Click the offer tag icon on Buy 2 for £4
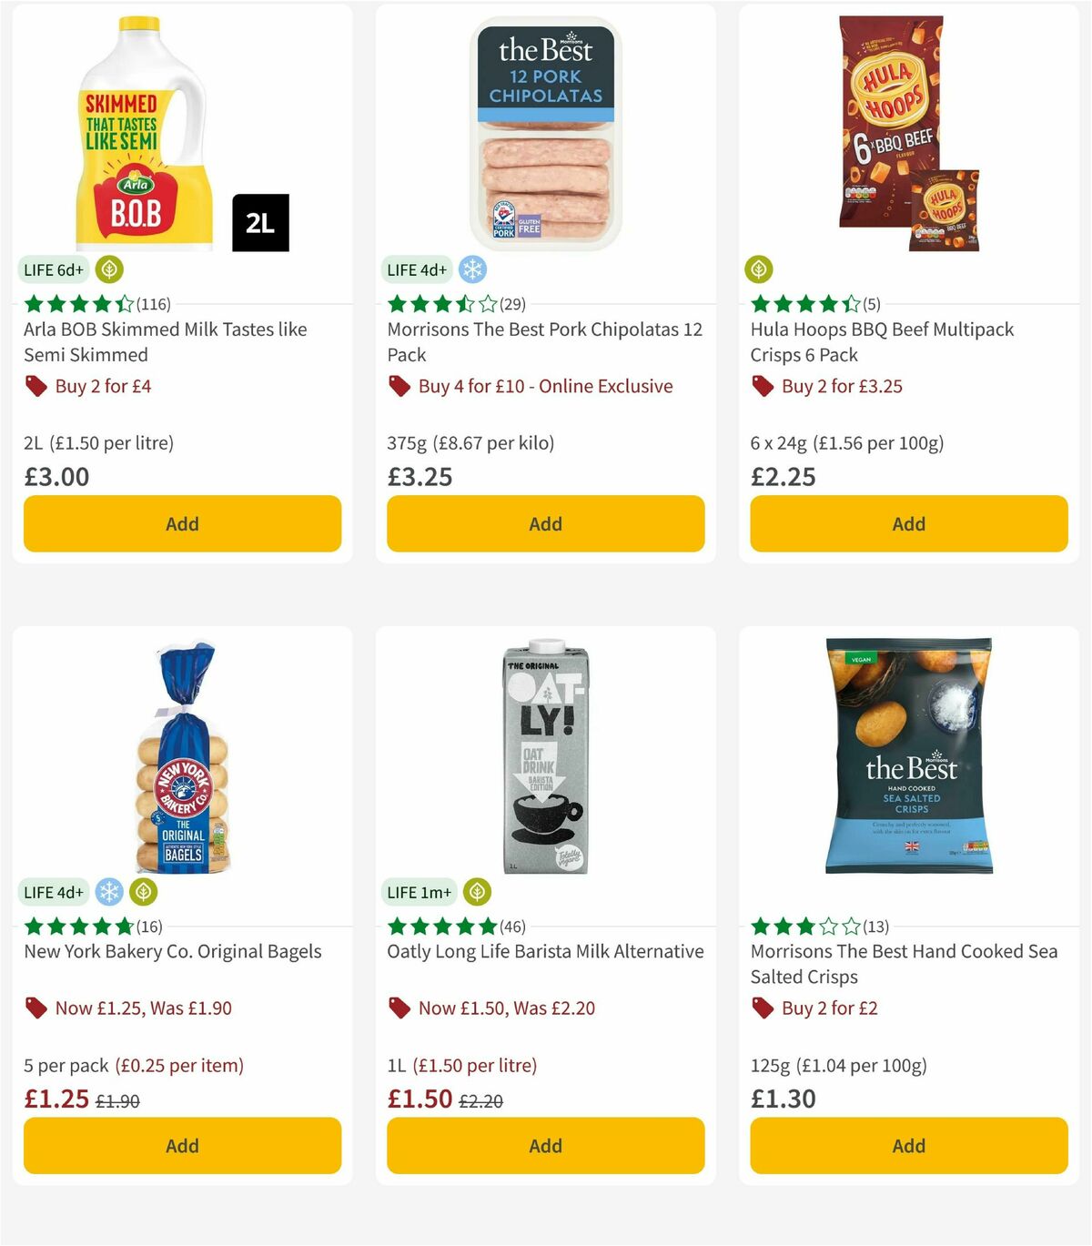 pos(36,386)
